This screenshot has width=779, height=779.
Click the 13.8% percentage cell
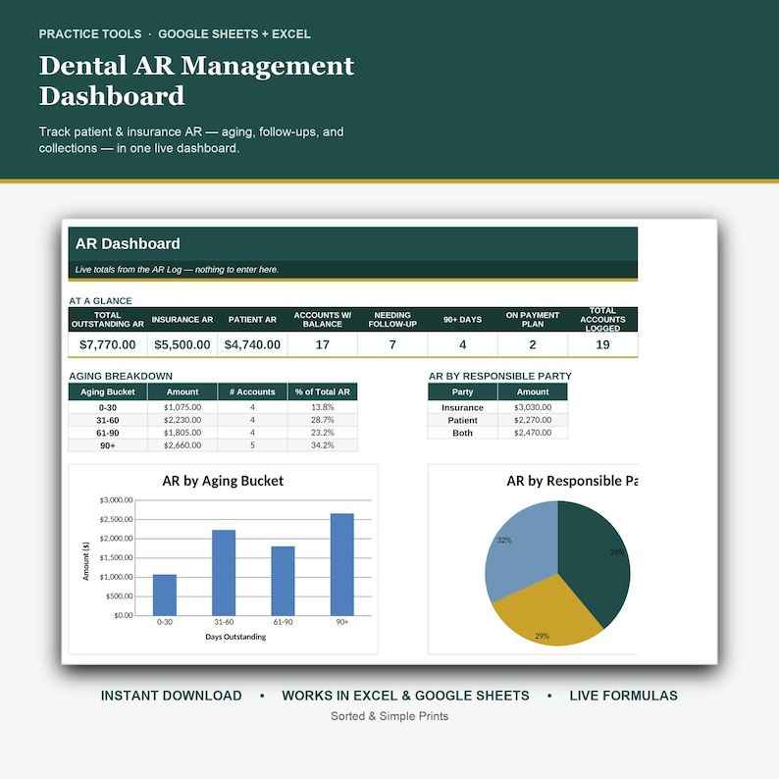pyautogui.click(x=323, y=407)
